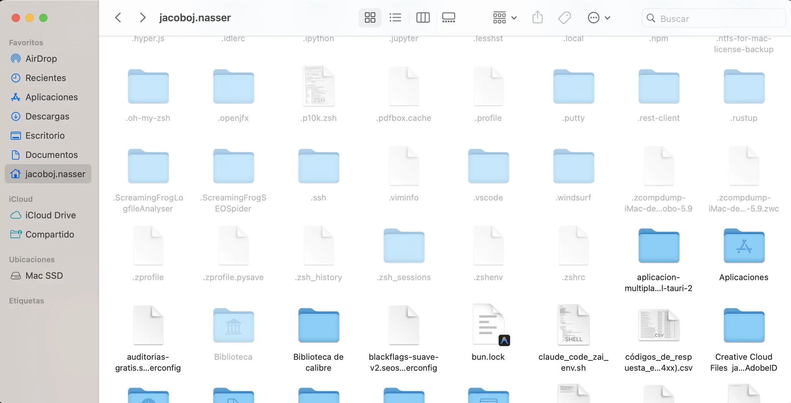This screenshot has height=403, width=791.
Task: Go back with the left chevron button
Action: click(x=118, y=18)
